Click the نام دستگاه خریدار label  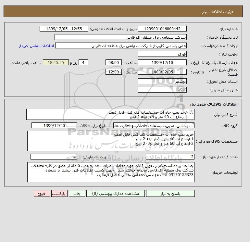pyautogui.click(x=222, y=37)
